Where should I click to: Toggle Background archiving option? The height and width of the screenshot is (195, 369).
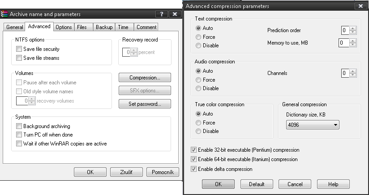point(19,126)
